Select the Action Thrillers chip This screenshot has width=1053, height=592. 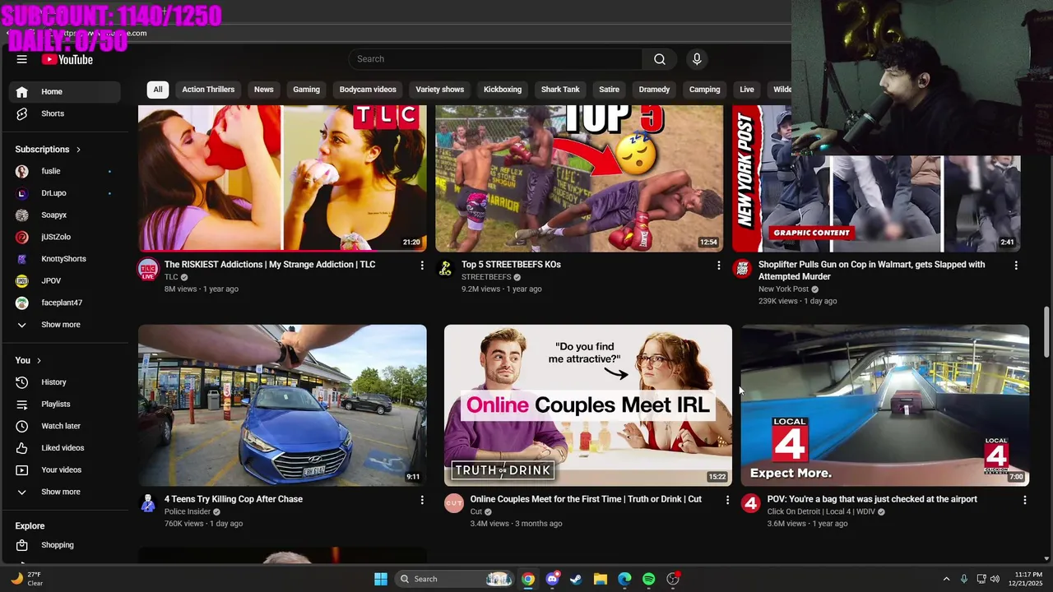pos(208,90)
